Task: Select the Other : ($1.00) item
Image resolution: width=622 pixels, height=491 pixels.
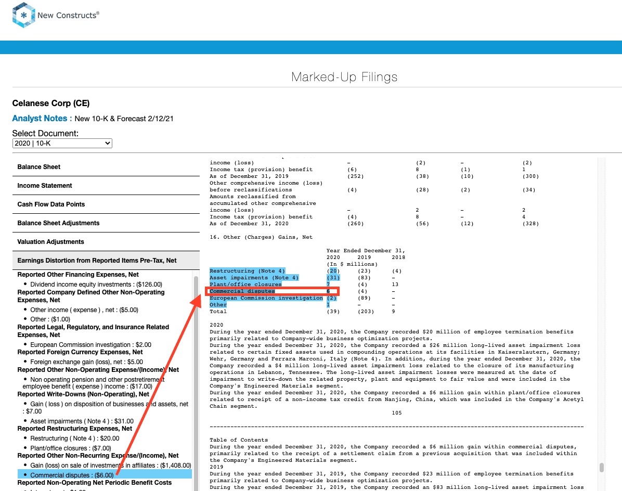Action: (50, 319)
